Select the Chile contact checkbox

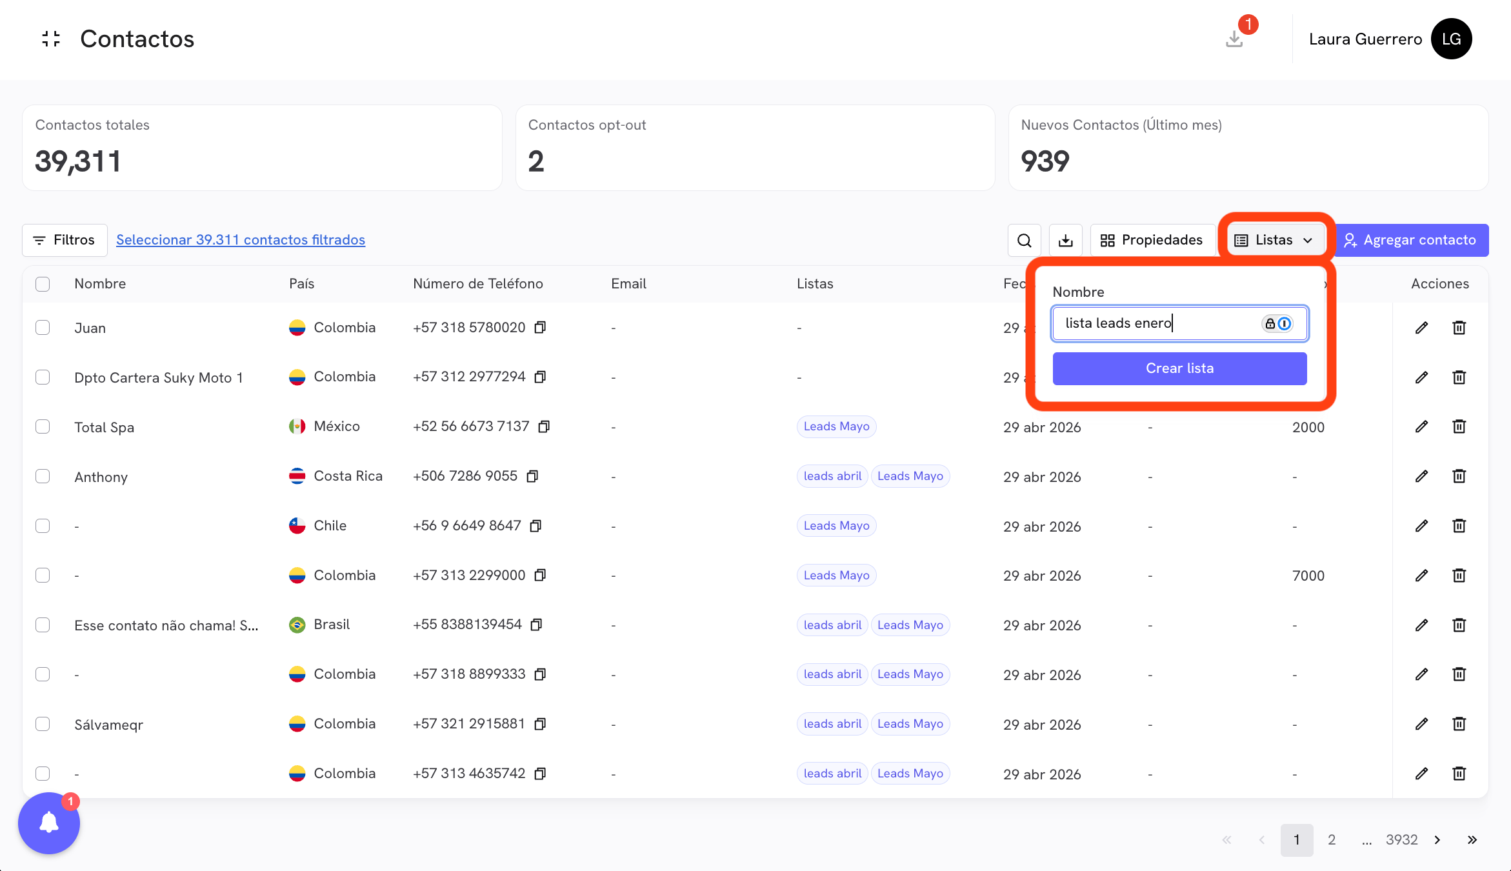click(43, 526)
